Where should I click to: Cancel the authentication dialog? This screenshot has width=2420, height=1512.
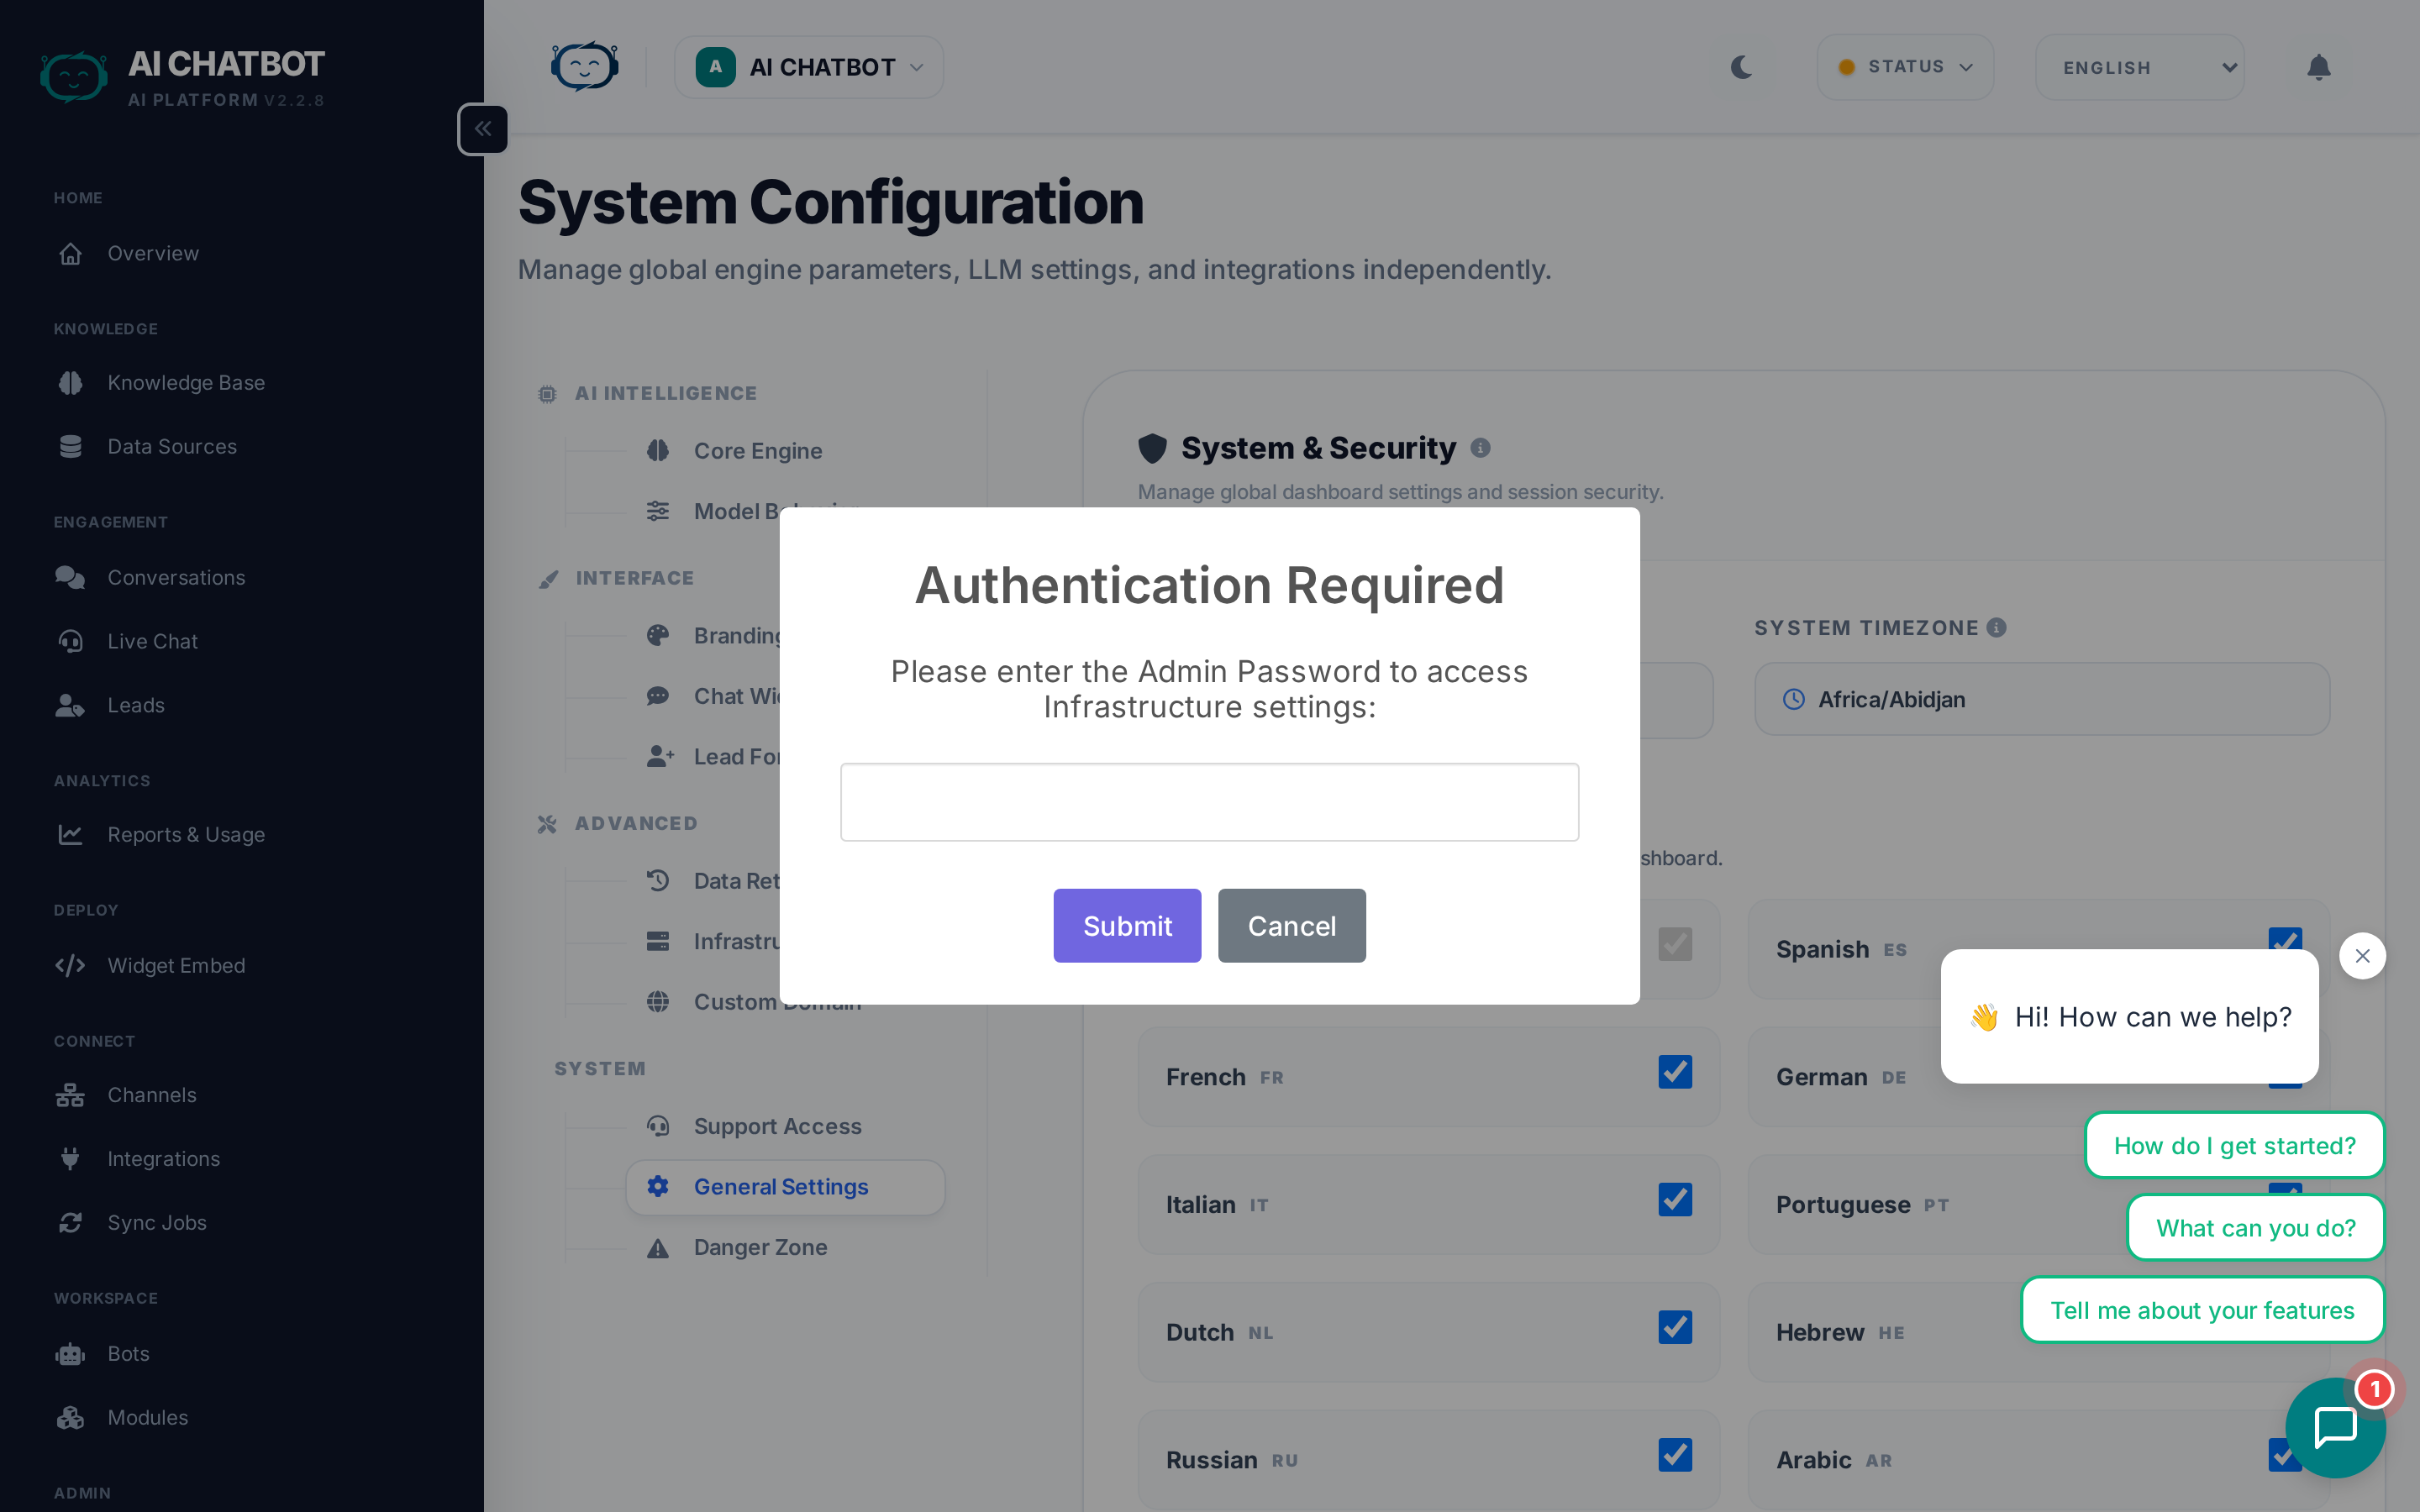pyautogui.click(x=1291, y=926)
